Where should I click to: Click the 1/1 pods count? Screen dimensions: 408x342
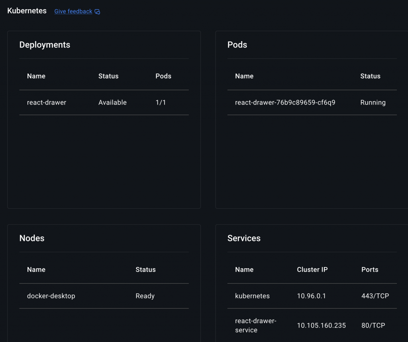pyautogui.click(x=161, y=103)
